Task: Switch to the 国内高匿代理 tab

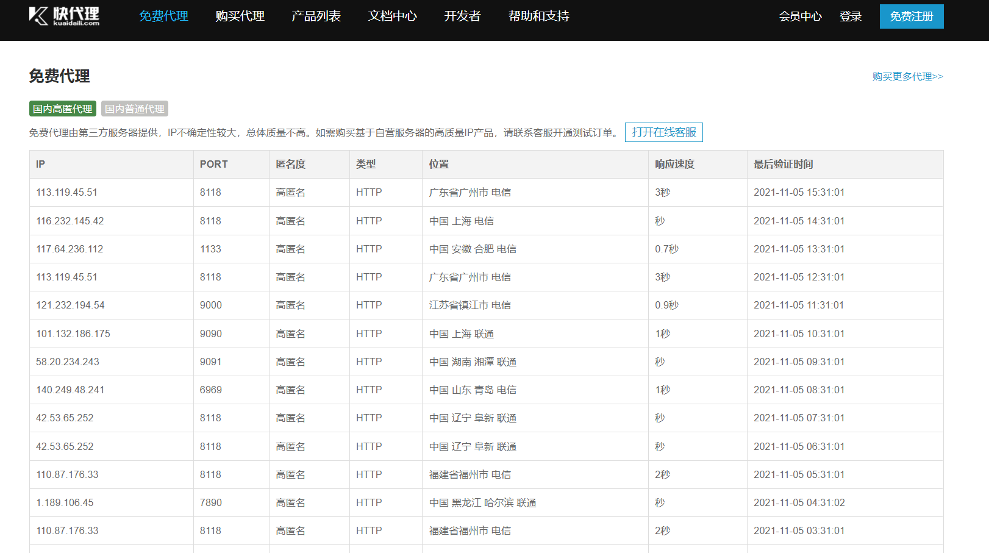Action: (63, 109)
